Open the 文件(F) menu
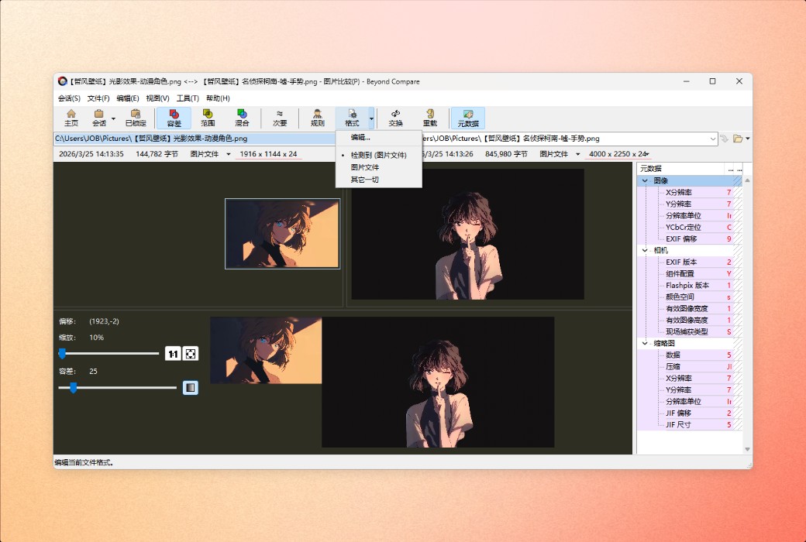 98,98
